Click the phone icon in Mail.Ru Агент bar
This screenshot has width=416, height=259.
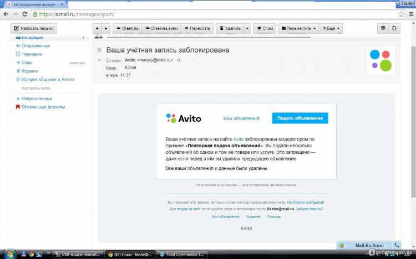coord(397,245)
